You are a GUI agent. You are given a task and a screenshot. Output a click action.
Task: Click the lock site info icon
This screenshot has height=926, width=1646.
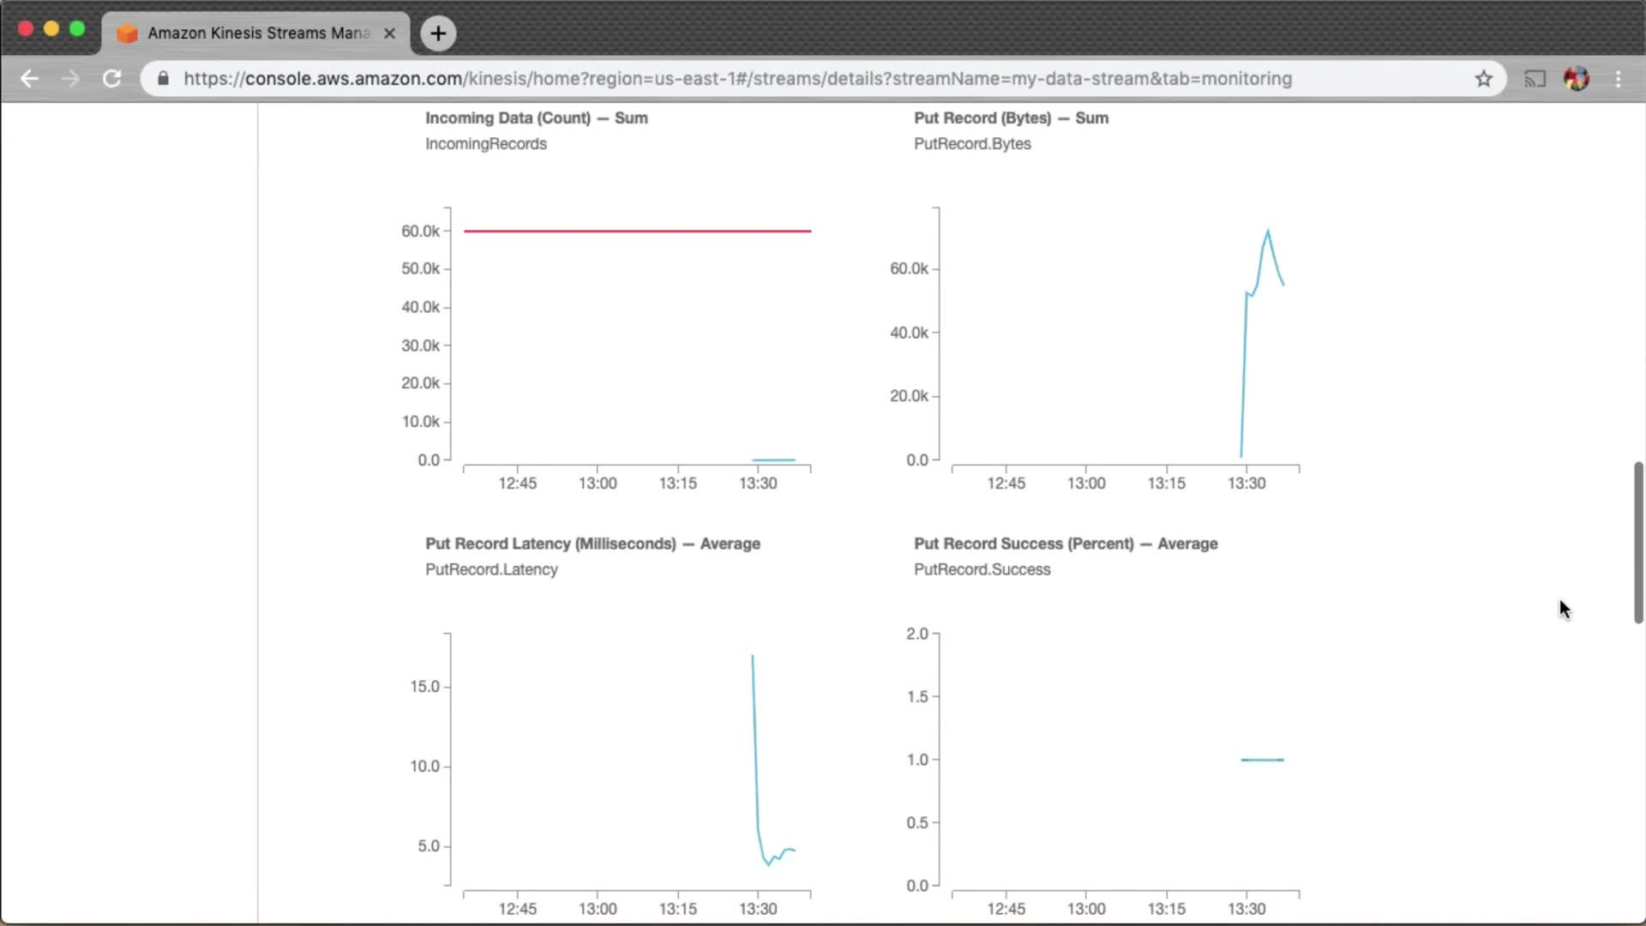pyautogui.click(x=163, y=79)
